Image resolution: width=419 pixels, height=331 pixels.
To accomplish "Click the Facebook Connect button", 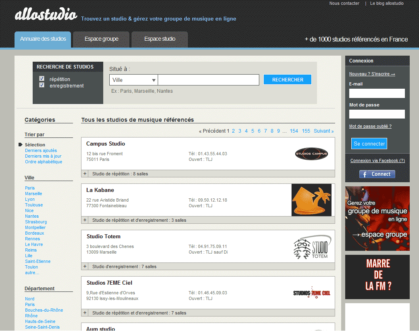I will click(377, 174).
